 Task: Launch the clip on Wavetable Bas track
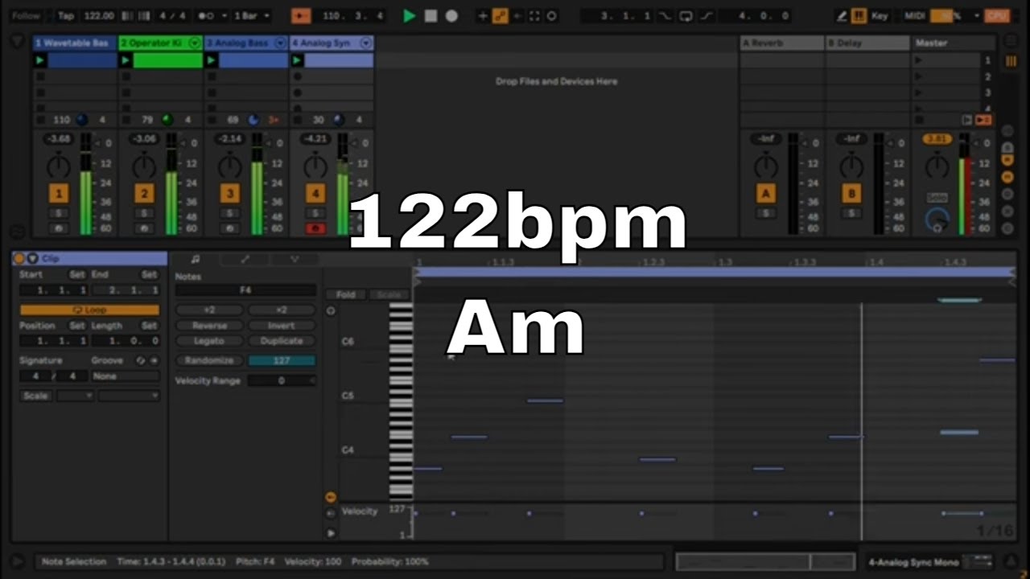click(39, 60)
